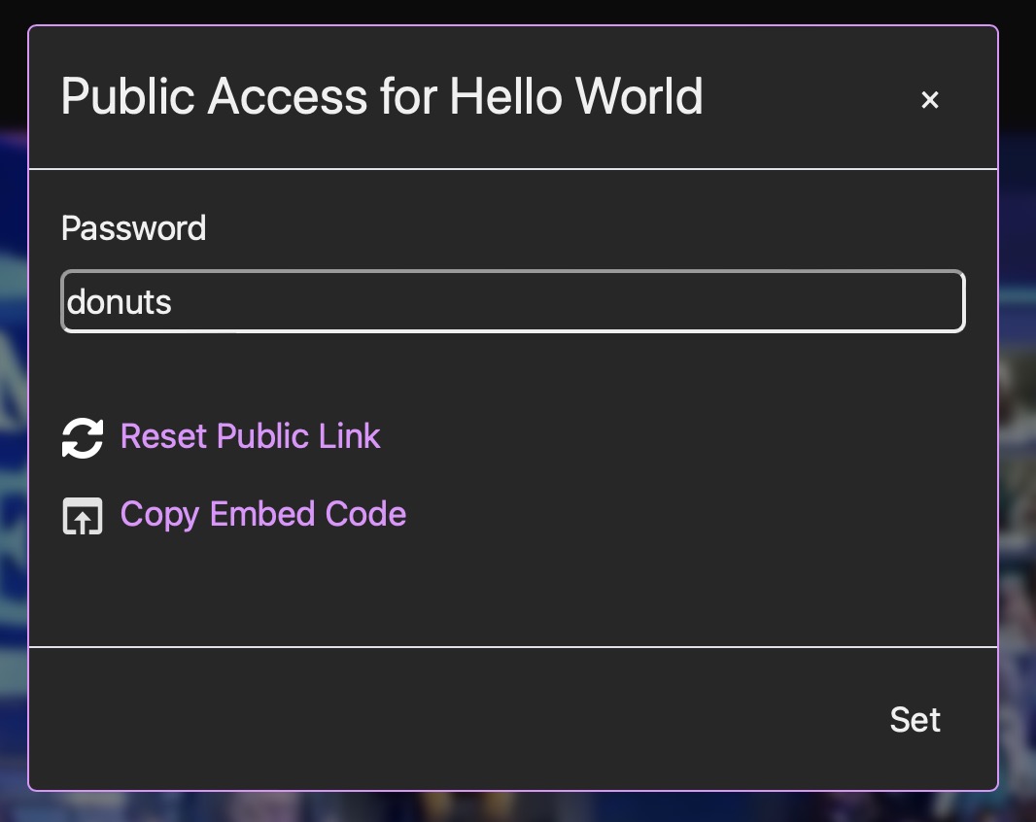
Task: Close the Public Access dialog
Action: point(930,99)
